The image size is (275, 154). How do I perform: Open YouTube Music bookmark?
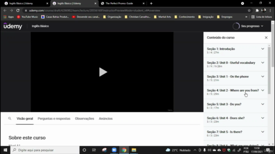(x=27, y=17)
